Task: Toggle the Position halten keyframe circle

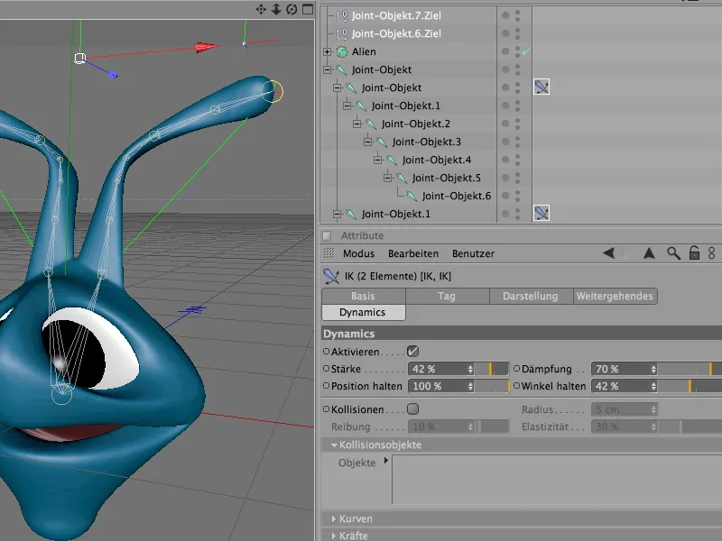Action: pos(327,386)
